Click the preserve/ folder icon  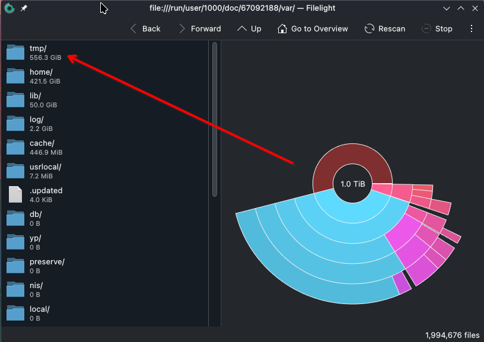pyautogui.click(x=15, y=266)
